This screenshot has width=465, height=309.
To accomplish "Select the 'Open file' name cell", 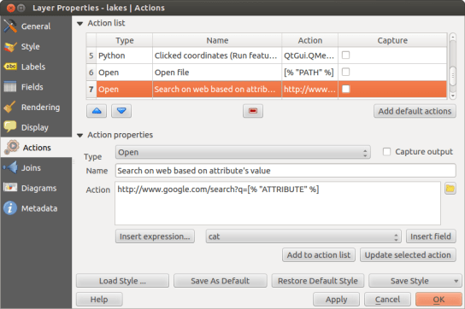I will (x=217, y=73).
